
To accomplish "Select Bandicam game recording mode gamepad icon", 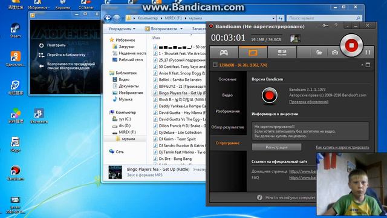I will pyautogui.click(x=224, y=53).
